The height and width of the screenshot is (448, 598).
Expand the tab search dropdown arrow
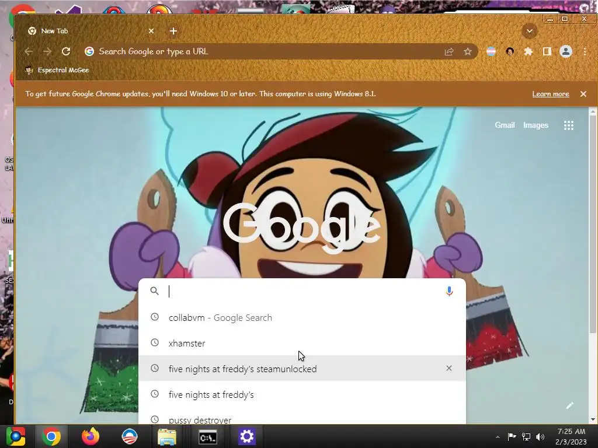pyautogui.click(x=529, y=31)
